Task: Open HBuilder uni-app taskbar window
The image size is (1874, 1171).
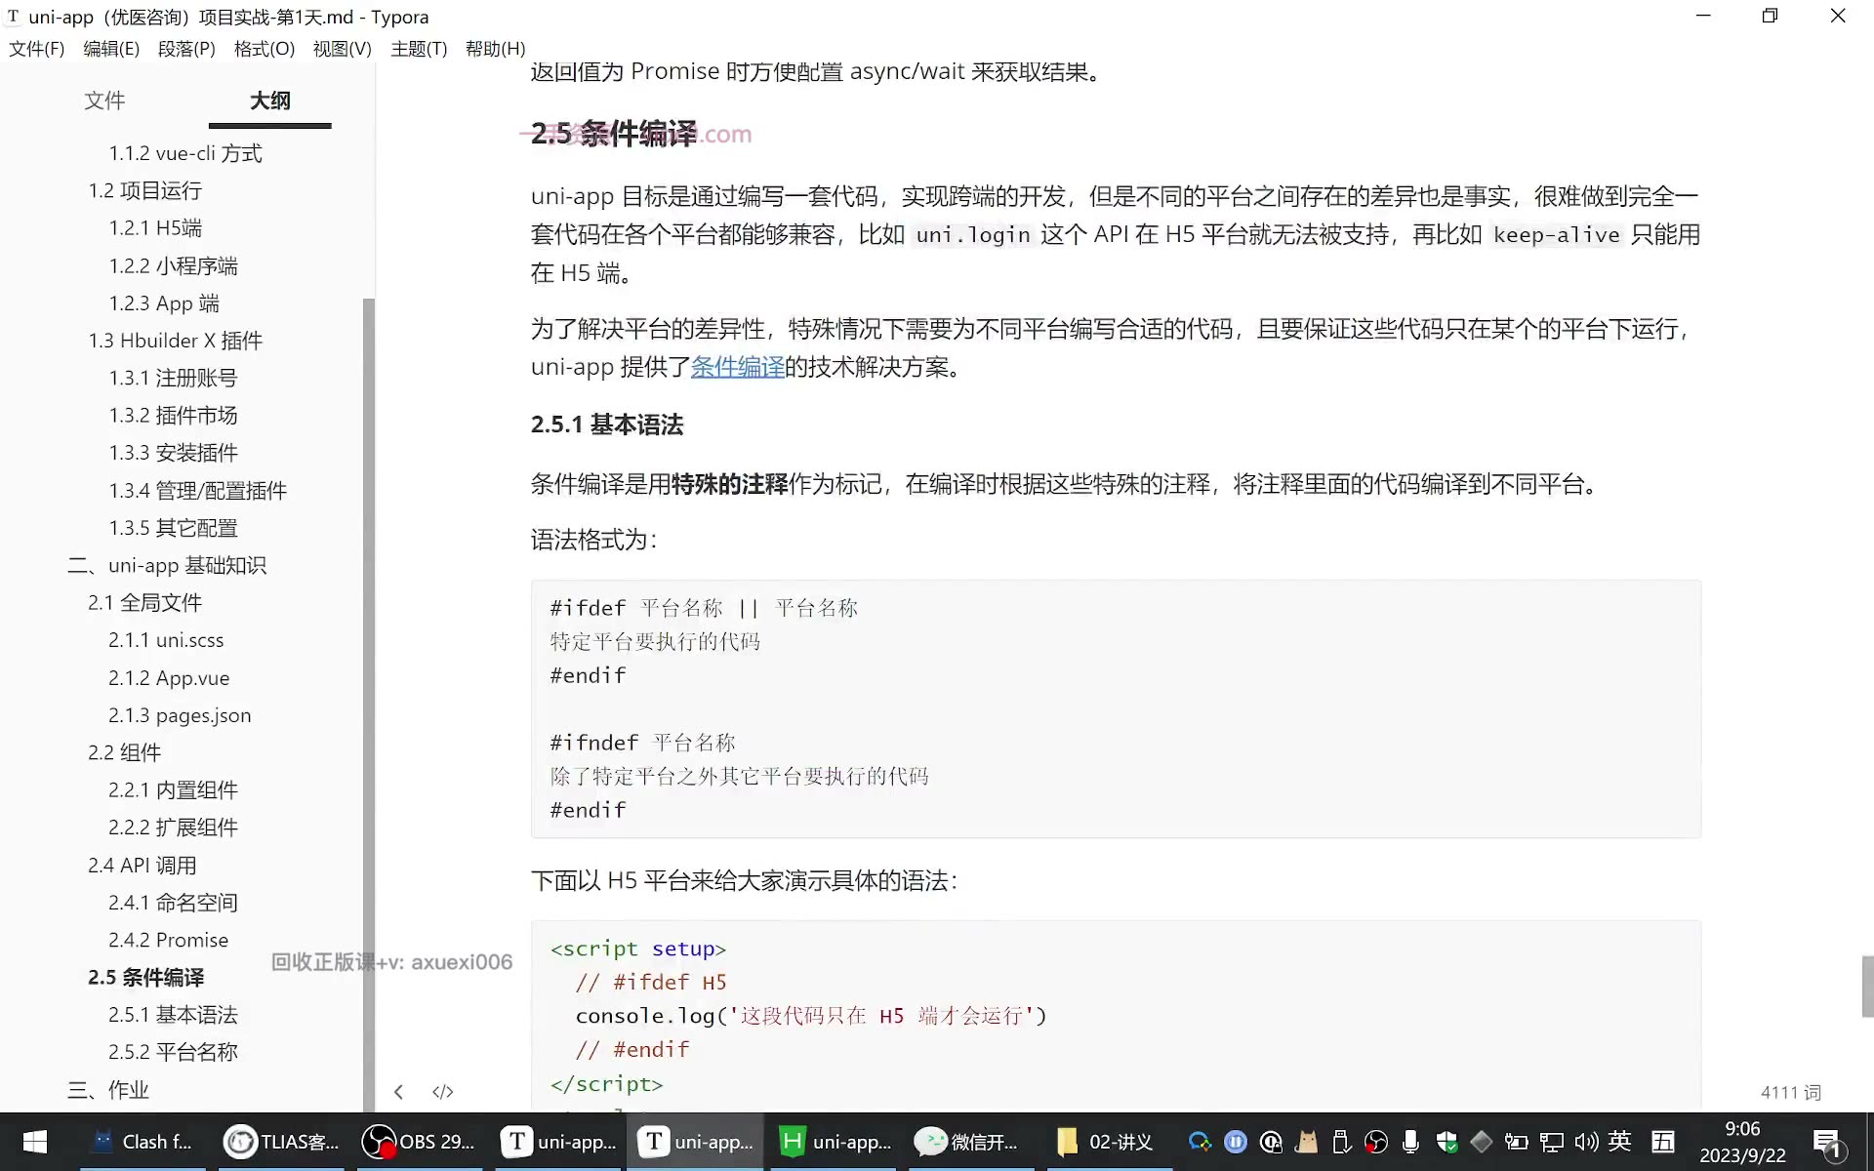Action: pyautogui.click(x=835, y=1142)
